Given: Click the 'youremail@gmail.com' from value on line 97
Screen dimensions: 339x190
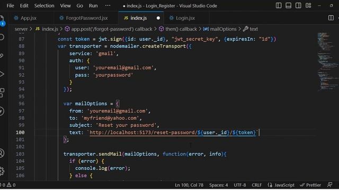Looking at the screenshot, I should point(118,111).
